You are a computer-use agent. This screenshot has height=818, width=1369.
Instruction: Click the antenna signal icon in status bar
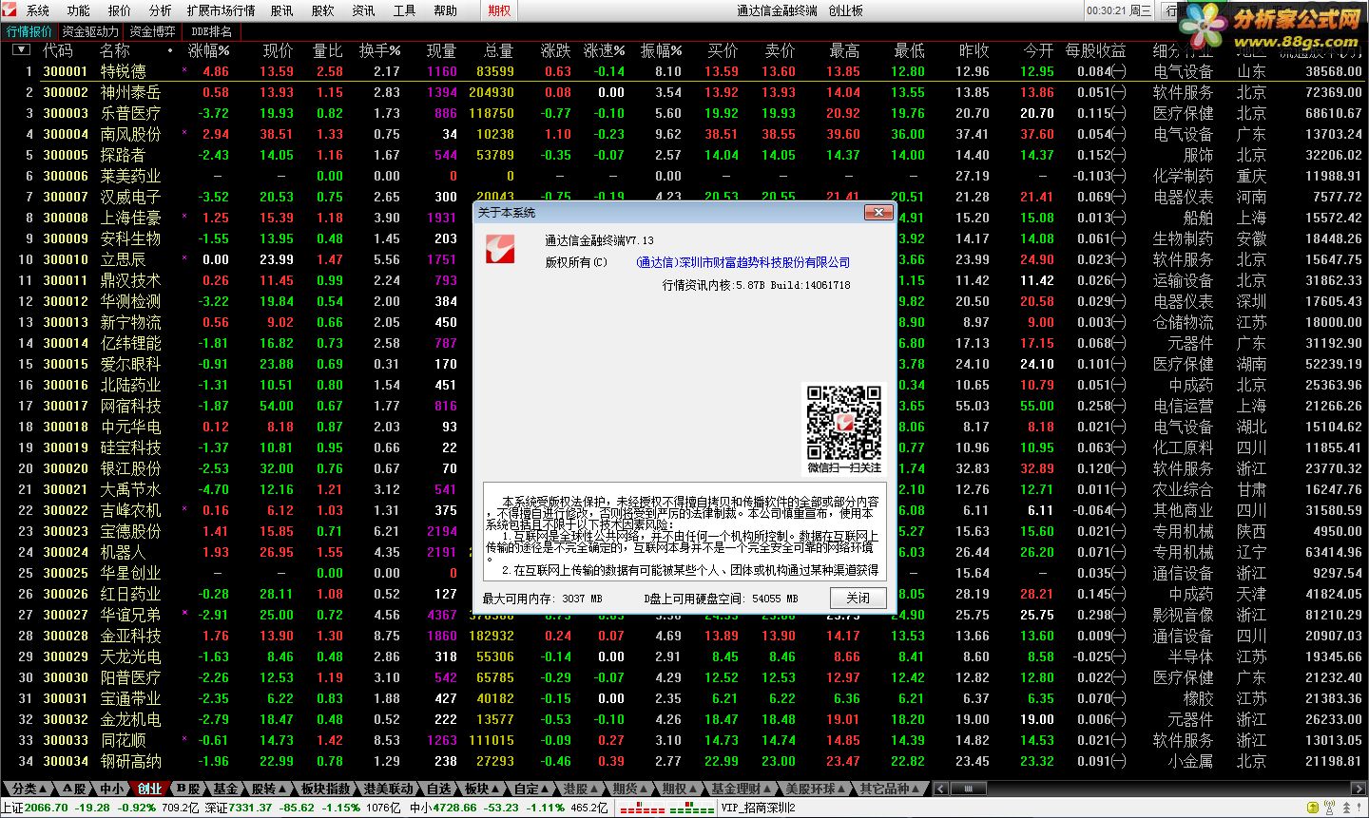pyautogui.click(x=1330, y=808)
